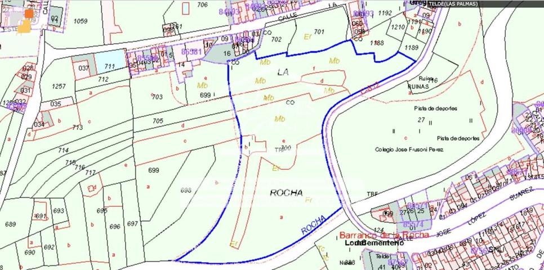Viewport: 544px width, 270px height.
Task: Select parcel 037 building
Action: 83,68
